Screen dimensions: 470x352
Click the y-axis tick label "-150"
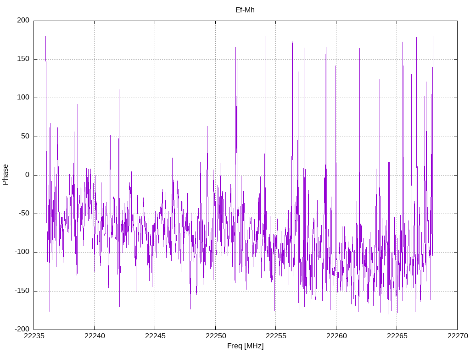click(22, 291)
